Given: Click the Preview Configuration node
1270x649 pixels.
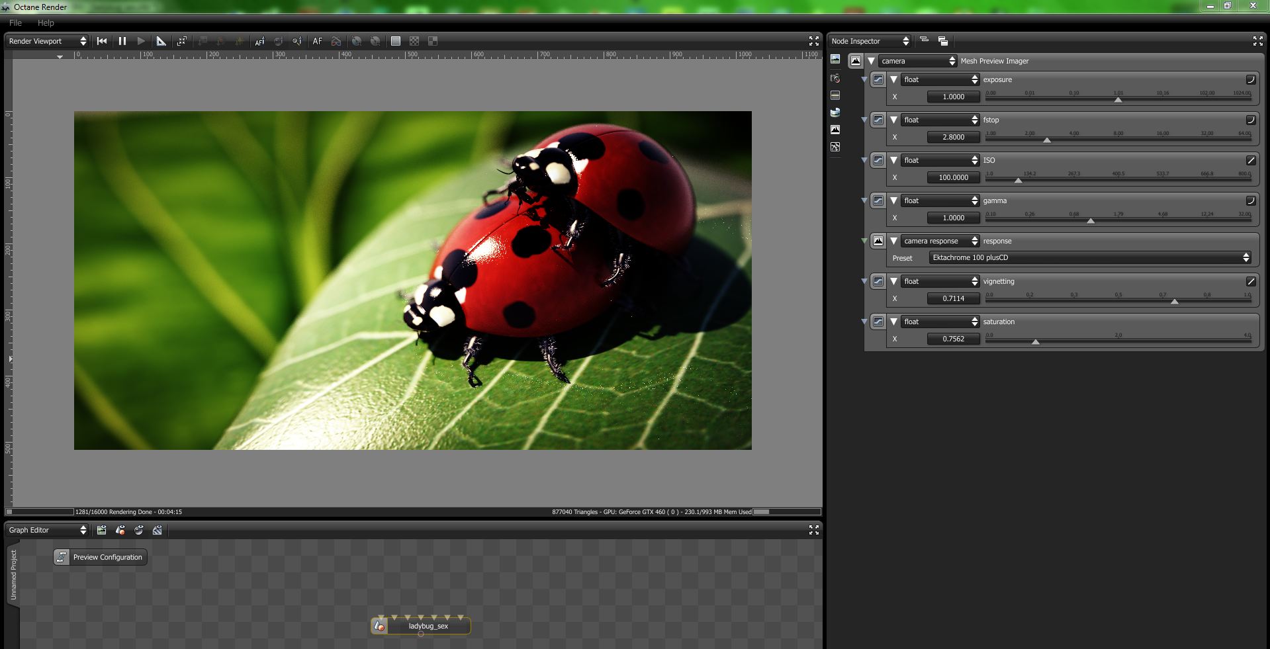Looking at the screenshot, I should click(x=101, y=557).
